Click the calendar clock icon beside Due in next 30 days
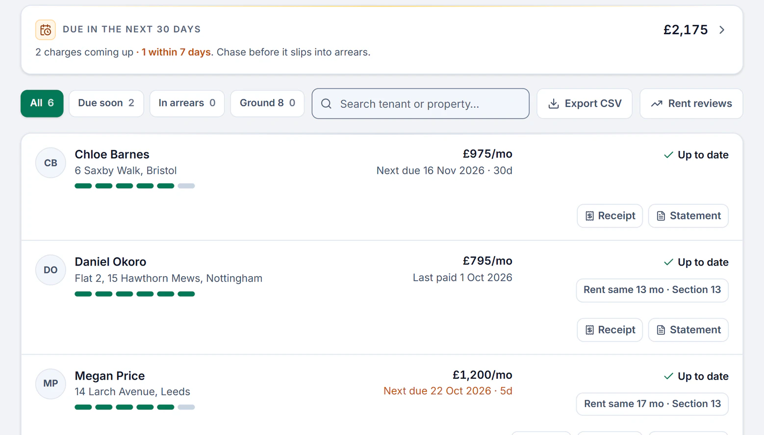This screenshot has width=764, height=435. (45, 30)
